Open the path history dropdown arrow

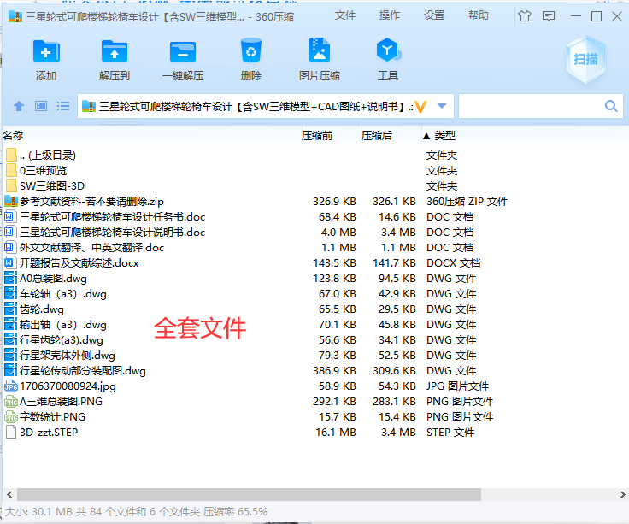(x=442, y=106)
